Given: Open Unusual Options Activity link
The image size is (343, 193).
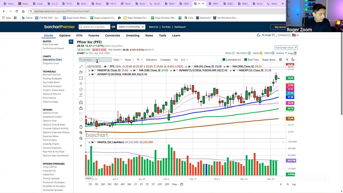Looking at the screenshot, I should (x=56, y=128).
